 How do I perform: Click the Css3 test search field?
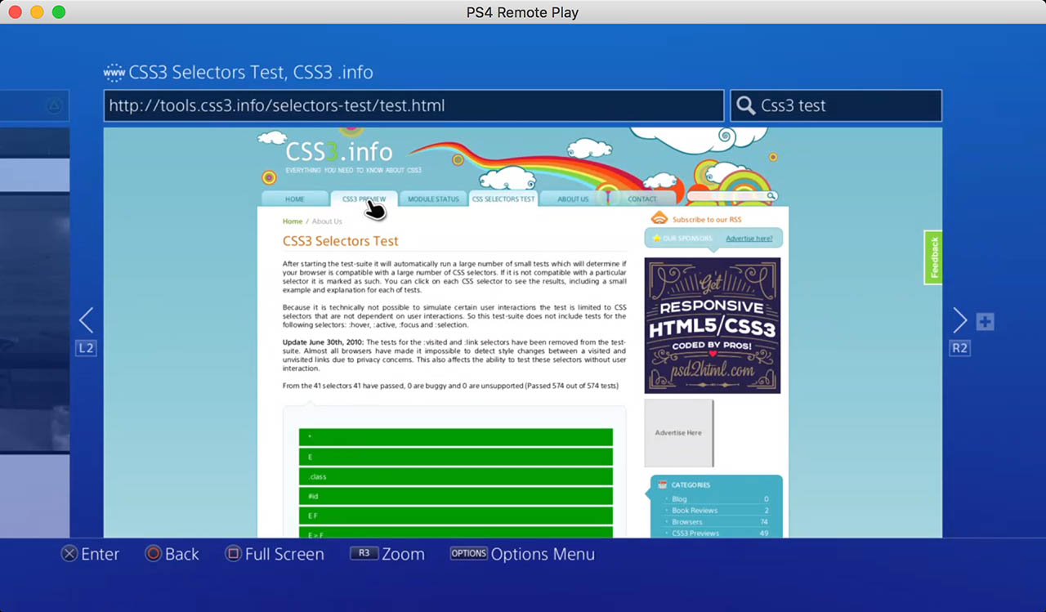pyautogui.click(x=836, y=105)
